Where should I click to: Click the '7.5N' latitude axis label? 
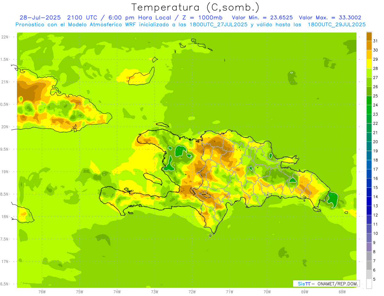point(5,239)
